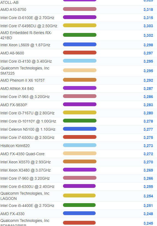Click the score 3,280 for Core i3-7167U
Image resolution: width=157 pixels, height=226 pixels.
point(148,113)
